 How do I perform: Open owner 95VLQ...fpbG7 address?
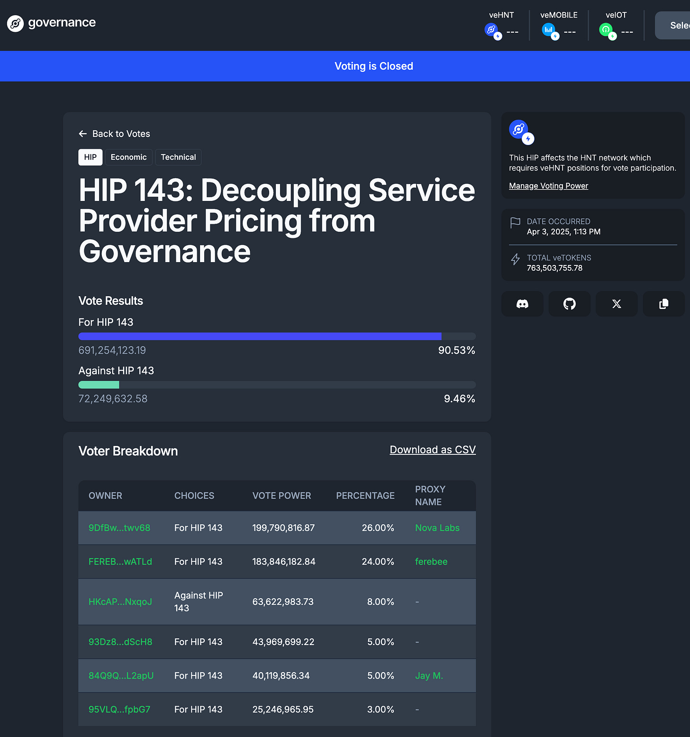119,710
